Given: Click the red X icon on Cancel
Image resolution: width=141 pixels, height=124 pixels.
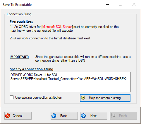Looking at the screenshot, I should coord(8,116).
